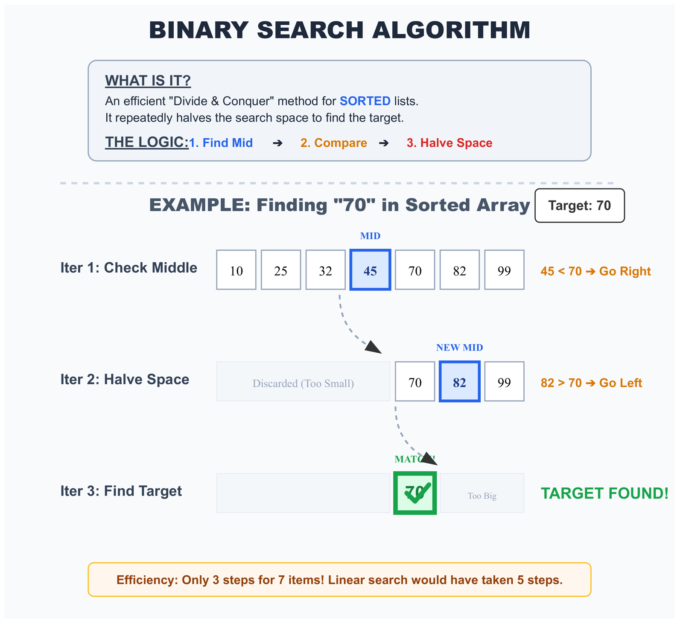
Task: Click the dashed arrow's head pointing to Iter 2 row
Action: 374,348
